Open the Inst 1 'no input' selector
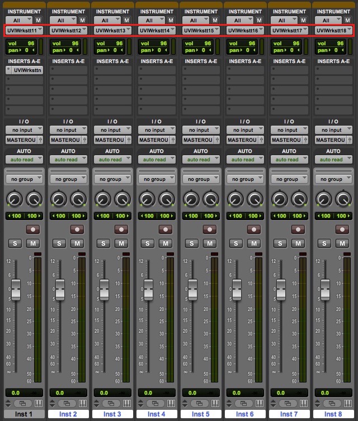358x421 pixels. pos(24,130)
